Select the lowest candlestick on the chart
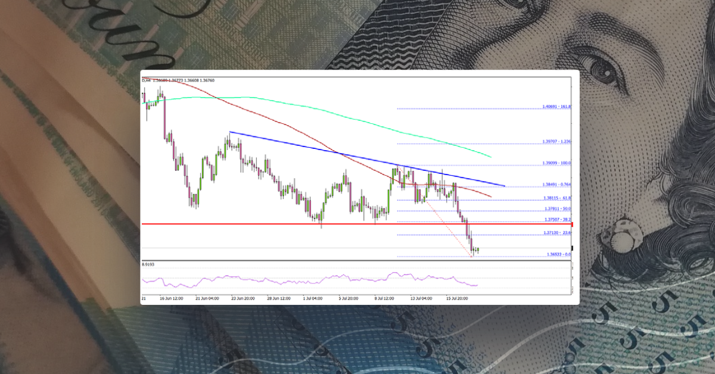 pos(474,250)
